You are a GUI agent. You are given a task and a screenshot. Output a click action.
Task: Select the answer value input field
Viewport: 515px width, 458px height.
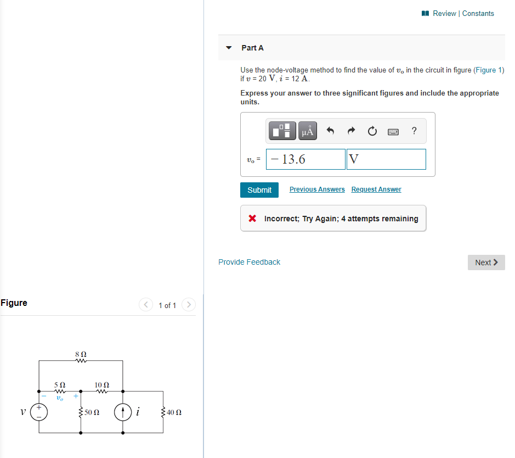(x=305, y=159)
